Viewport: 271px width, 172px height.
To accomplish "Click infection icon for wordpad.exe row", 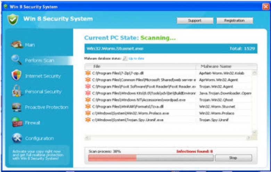I will 88,100.
